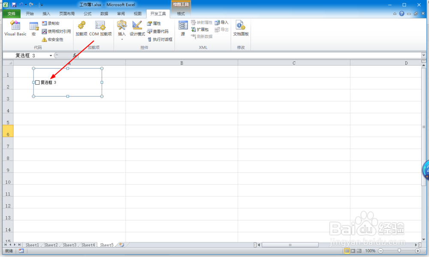Click Undo in Quick Access Toolbar
Screen dimensions: 429x257
tap(21, 5)
